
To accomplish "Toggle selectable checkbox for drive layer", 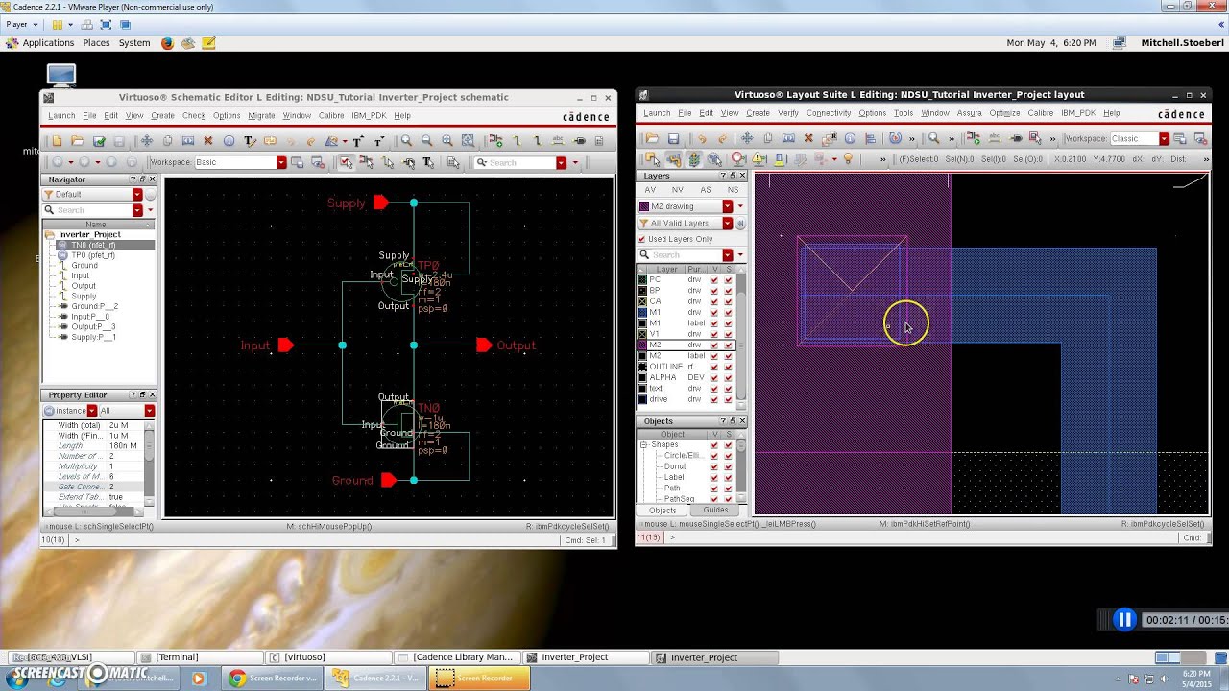I will coord(728,399).
